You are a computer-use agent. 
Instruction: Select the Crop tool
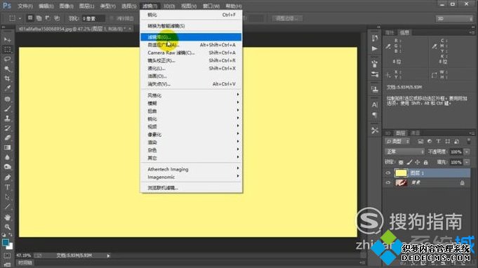[x=7, y=79]
